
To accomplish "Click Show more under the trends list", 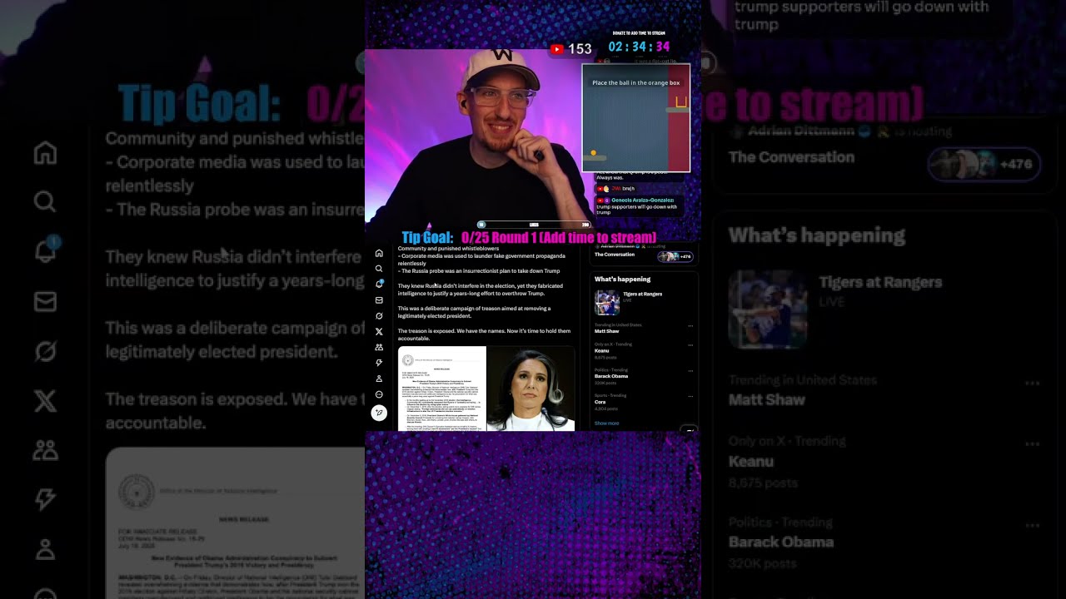I will click(606, 423).
